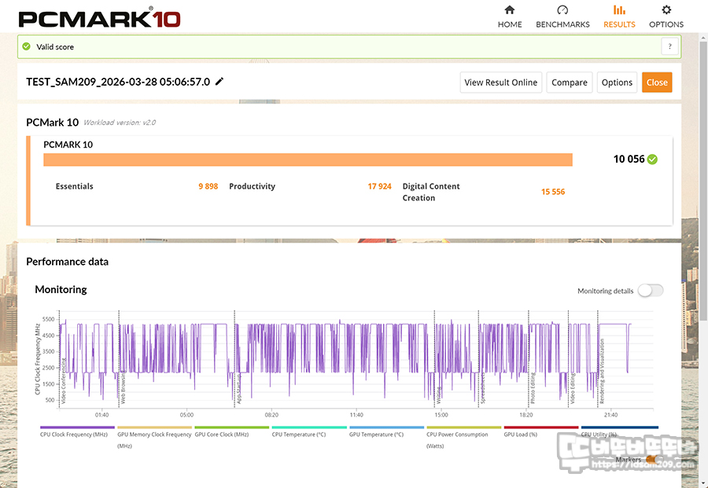The height and width of the screenshot is (488, 708).
Task: Toggle CPU Temperature legend series
Action: pos(309,431)
